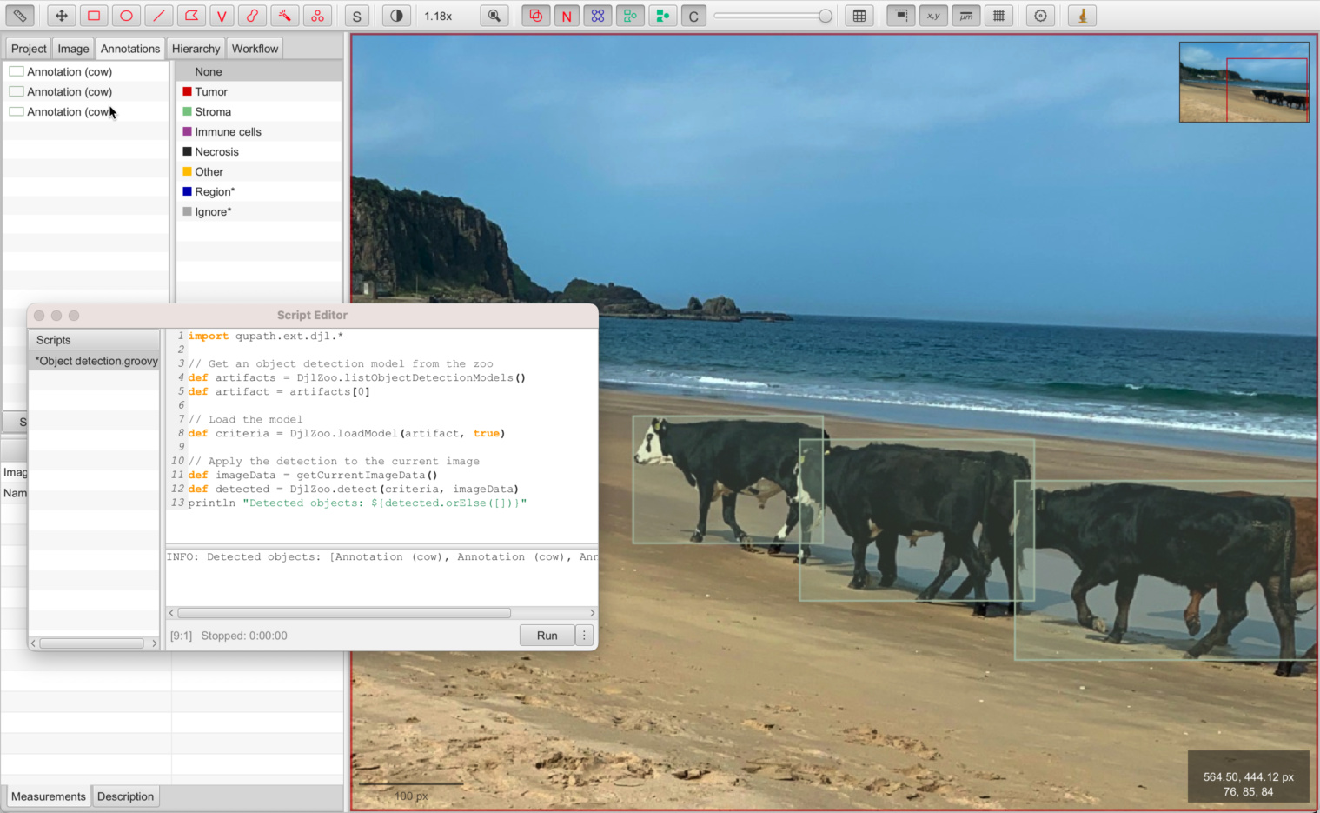This screenshot has height=813, width=1320.
Task: Switch to the Description tab
Action: coord(125,796)
